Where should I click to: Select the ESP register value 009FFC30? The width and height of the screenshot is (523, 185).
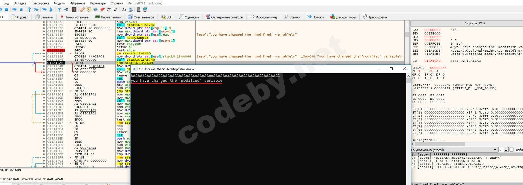pos(432,47)
